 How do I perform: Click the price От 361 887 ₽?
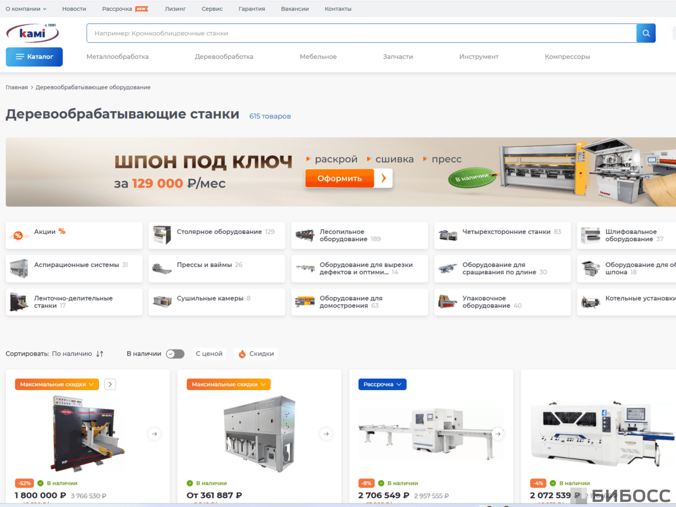(x=214, y=496)
